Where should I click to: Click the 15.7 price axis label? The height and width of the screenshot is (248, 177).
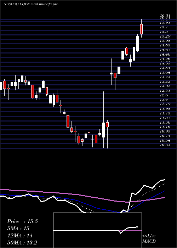click(164, 27)
